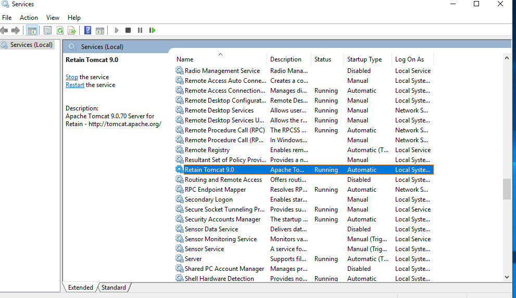Click the Stop the service link
Screen dimensions: 516x298
(72, 77)
